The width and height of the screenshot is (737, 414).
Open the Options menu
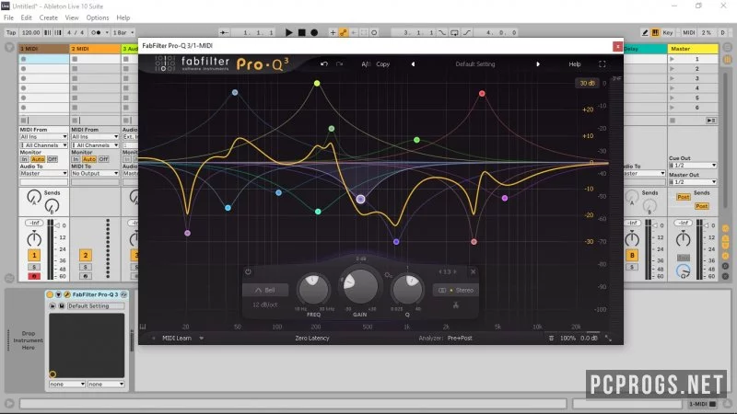(x=98, y=17)
